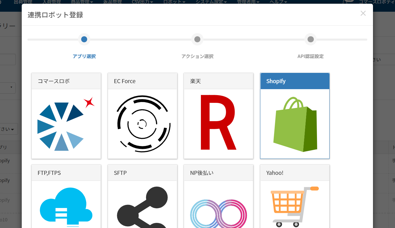Click the アクション選択 step dot
This screenshot has height=228, width=395.
197,39
